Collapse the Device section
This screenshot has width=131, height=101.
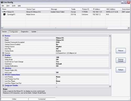pyautogui.click(x=3, y=36)
